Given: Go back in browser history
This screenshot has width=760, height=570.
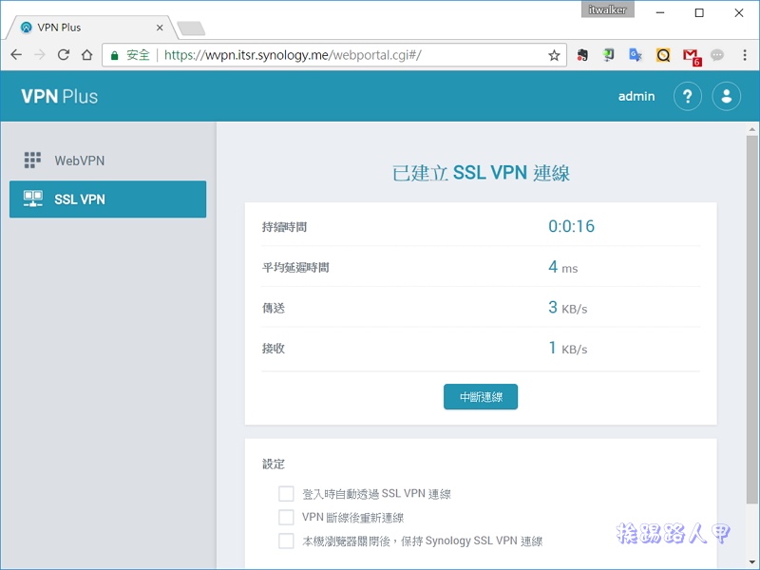Looking at the screenshot, I should click(x=16, y=55).
